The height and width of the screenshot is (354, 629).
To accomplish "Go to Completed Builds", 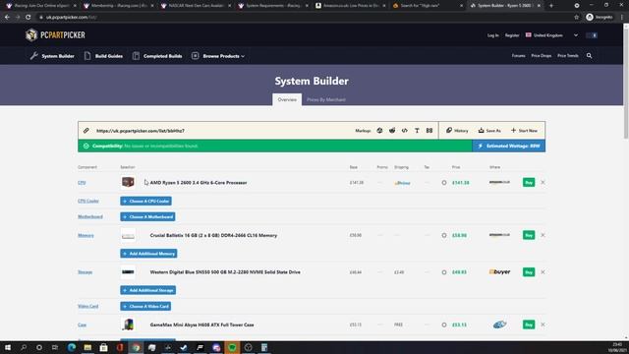I will coord(157,56).
